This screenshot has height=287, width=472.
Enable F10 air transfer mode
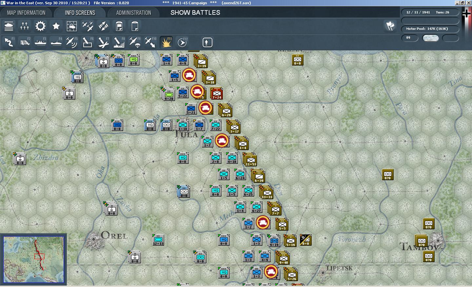click(x=150, y=42)
